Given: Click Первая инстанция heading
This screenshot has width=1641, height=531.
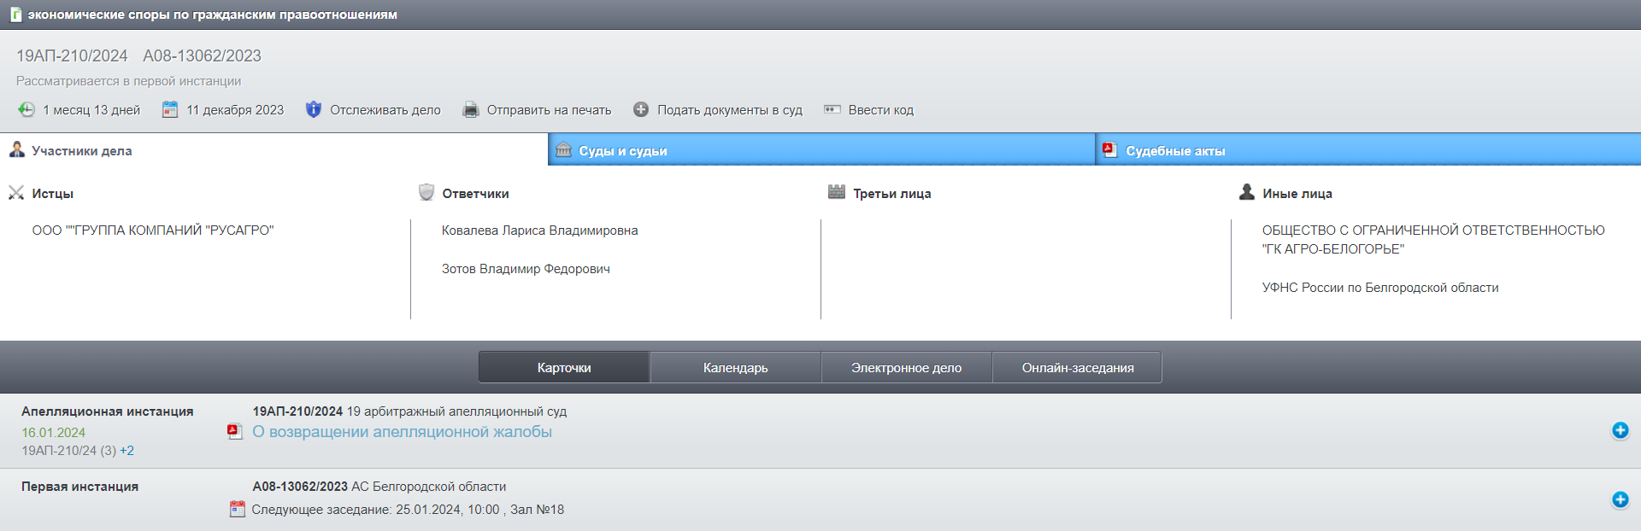Looking at the screenshot, I should click(79, 487).
